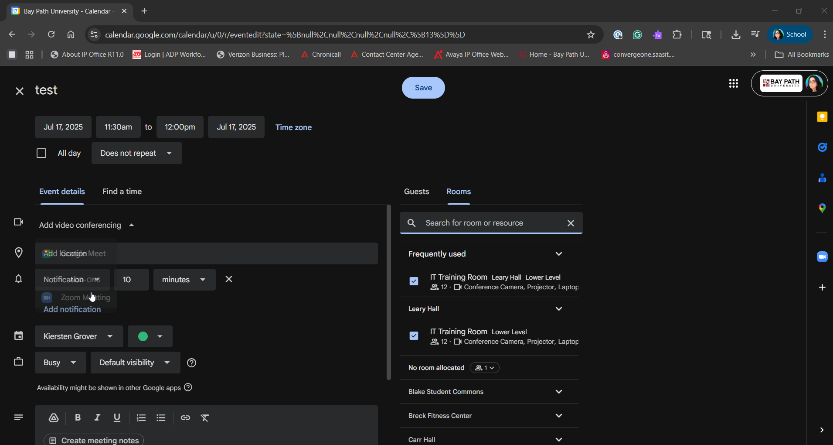Open the Default visibility dropdown
Screen dimensions: 833x445
135,363
